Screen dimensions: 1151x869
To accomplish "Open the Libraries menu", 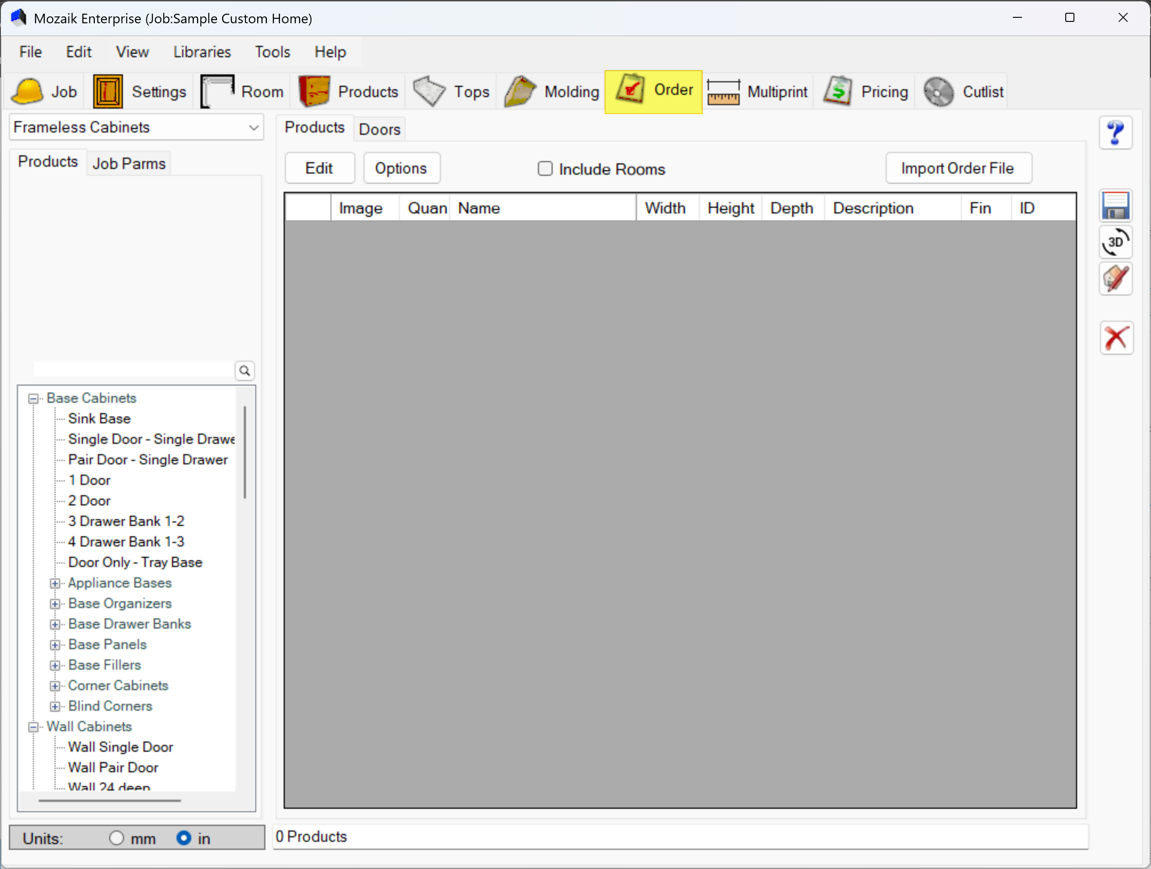I will pyautogui.click(x=202, y=52).
